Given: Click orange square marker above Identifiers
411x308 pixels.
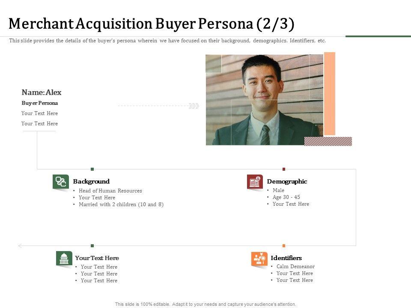Looking at the screenshot, I should 283,246.
